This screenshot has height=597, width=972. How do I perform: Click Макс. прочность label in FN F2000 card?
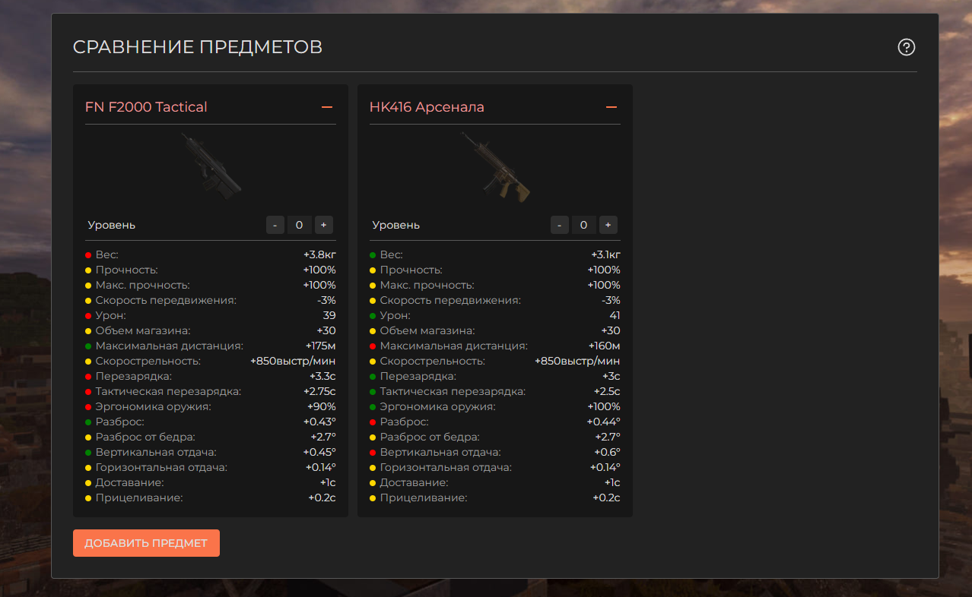143,285
